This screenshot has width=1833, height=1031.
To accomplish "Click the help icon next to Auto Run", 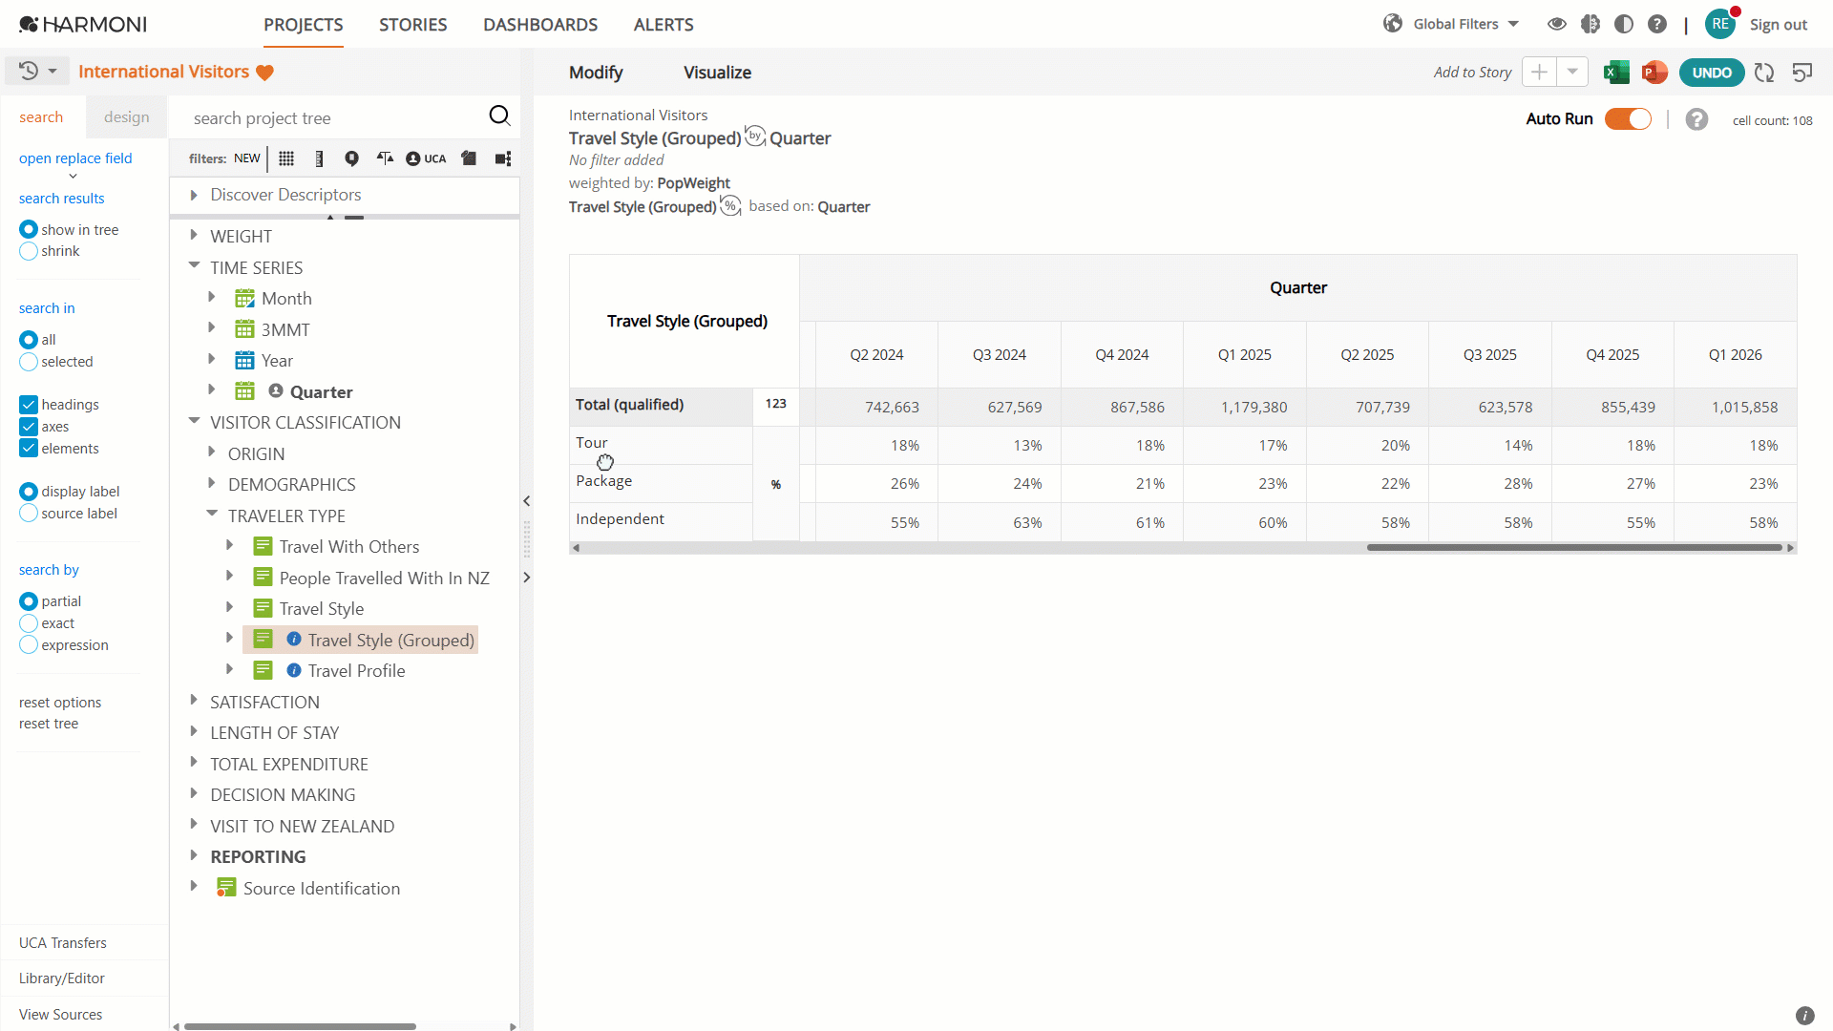I will pos(1696,119).
